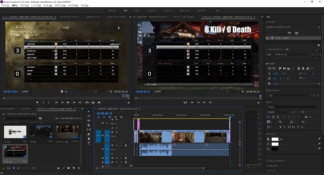Toggle lock on Video 2 track
The height and width of the screenshot is (175, 324).
(x=103, y=123)
